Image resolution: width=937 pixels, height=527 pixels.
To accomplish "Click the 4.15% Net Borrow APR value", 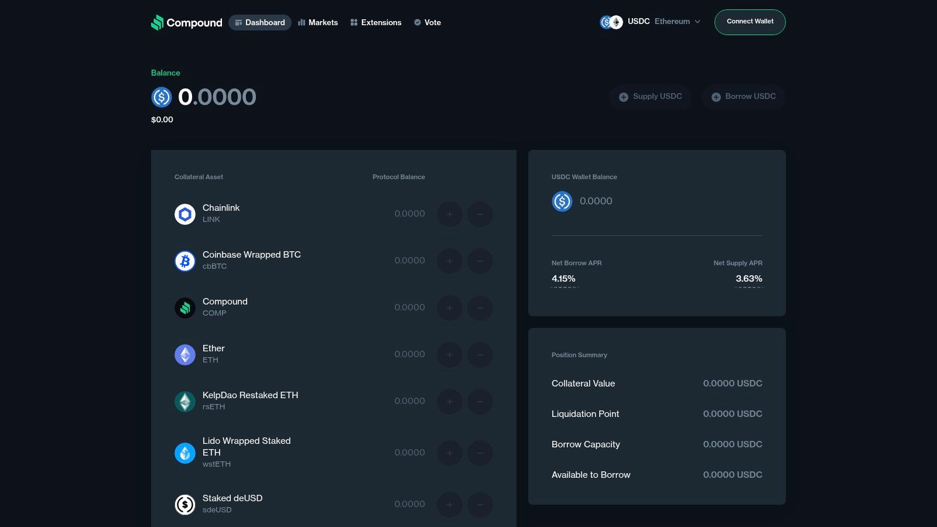I will click(563, 279).
